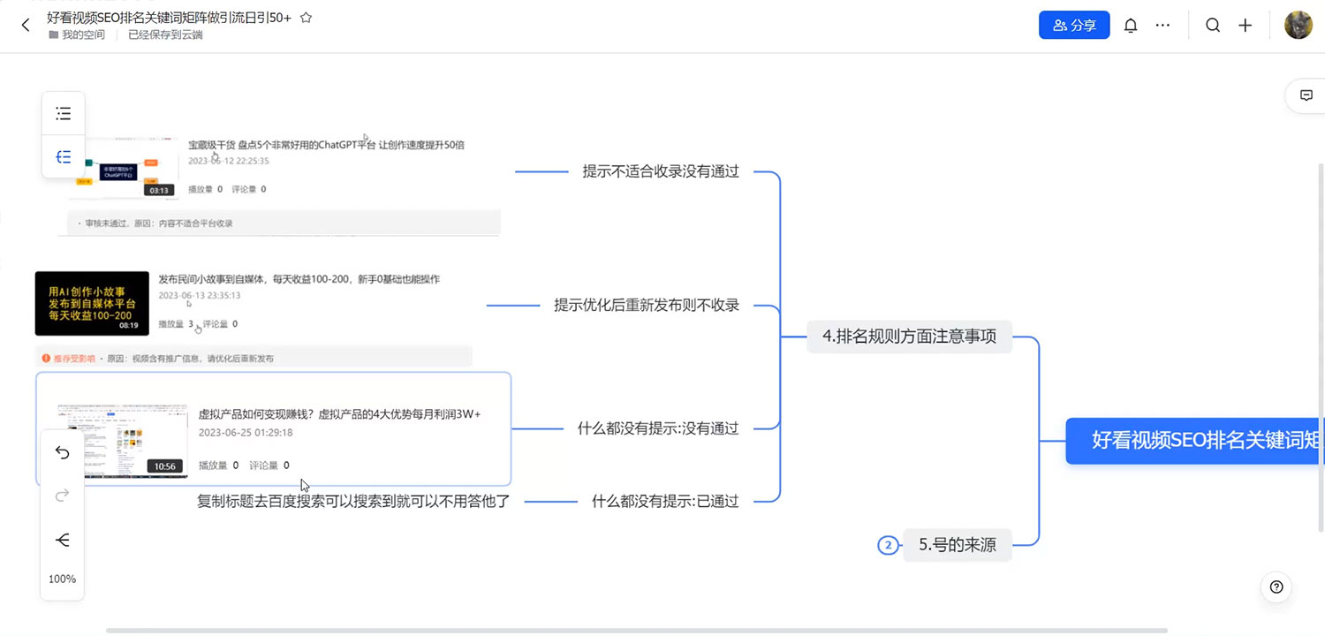Screen dimensions: 1325x636
Task: Click the notification bell icon
Action: pyautogui.click(x=1130, y=25)
